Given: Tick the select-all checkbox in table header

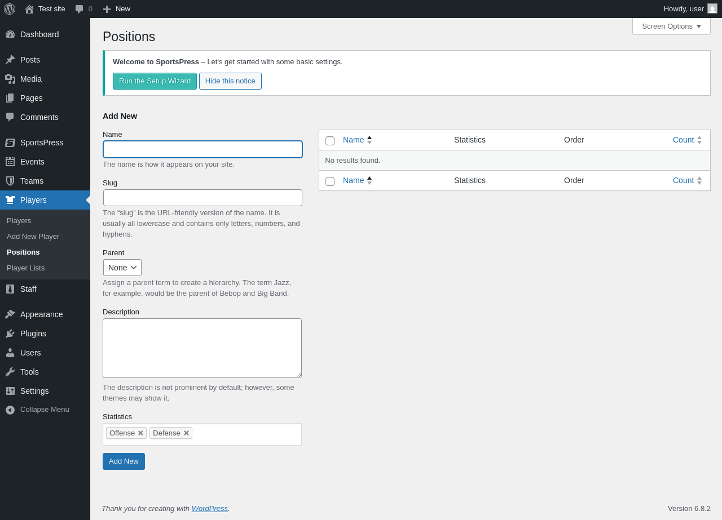Looking at the screenshot, I should [330, 141].
